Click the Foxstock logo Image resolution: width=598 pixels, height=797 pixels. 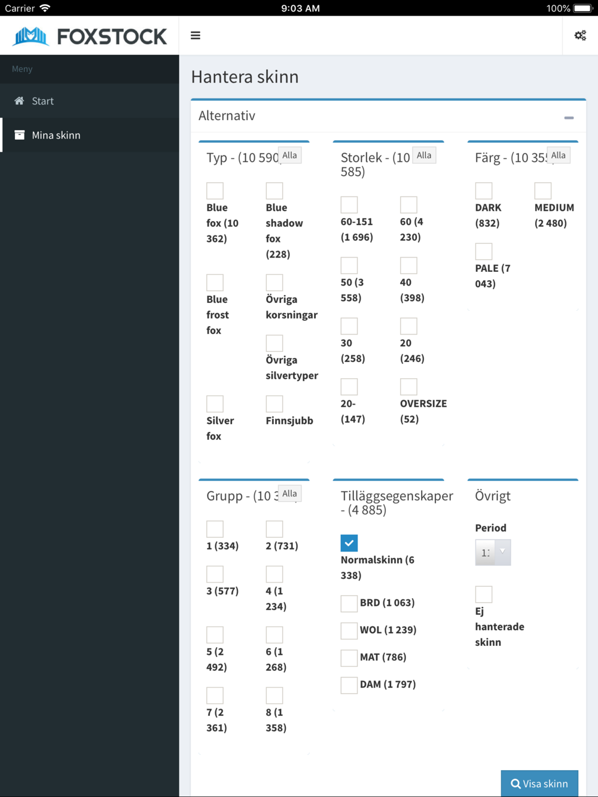point(90,36)
